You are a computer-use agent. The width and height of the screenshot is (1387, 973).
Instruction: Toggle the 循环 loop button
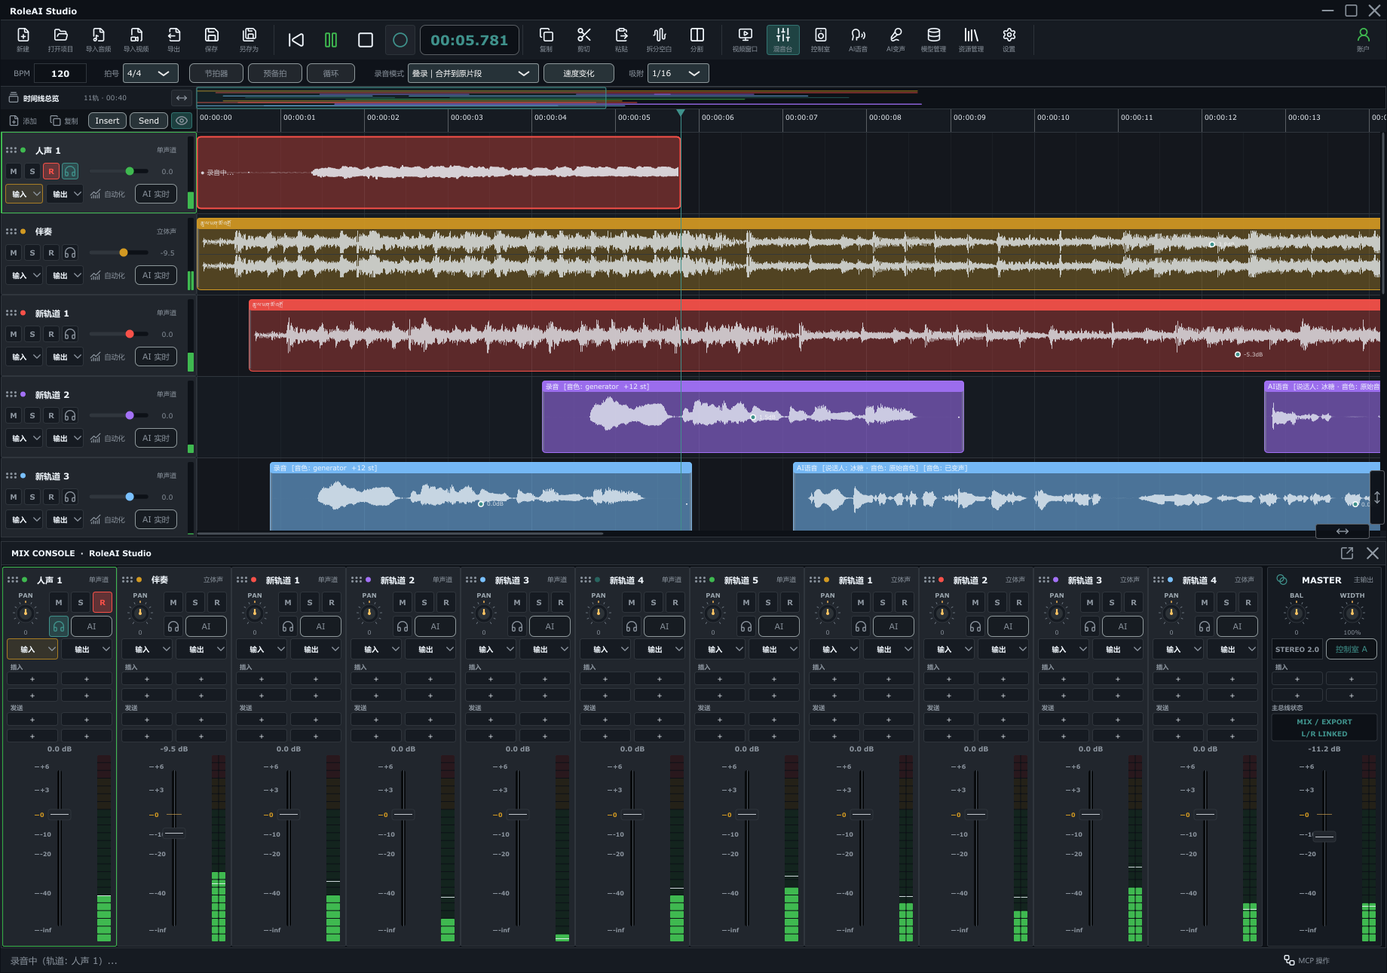(331, 73)
